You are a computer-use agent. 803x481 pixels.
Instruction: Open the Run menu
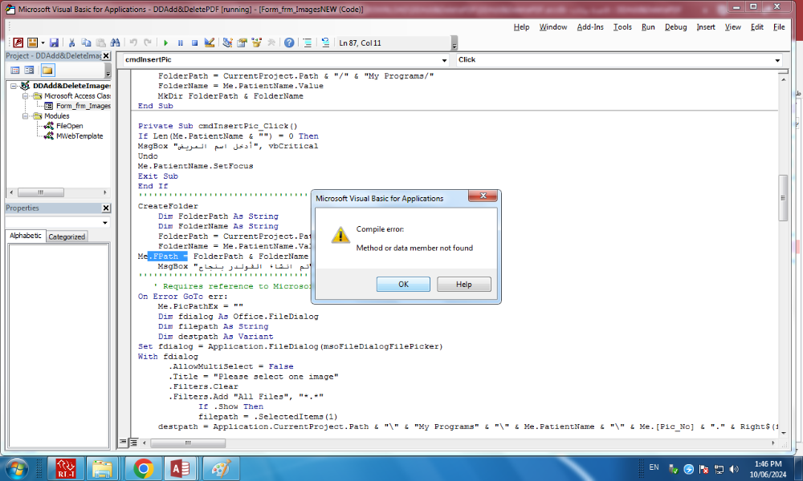[x=648, y=27]
